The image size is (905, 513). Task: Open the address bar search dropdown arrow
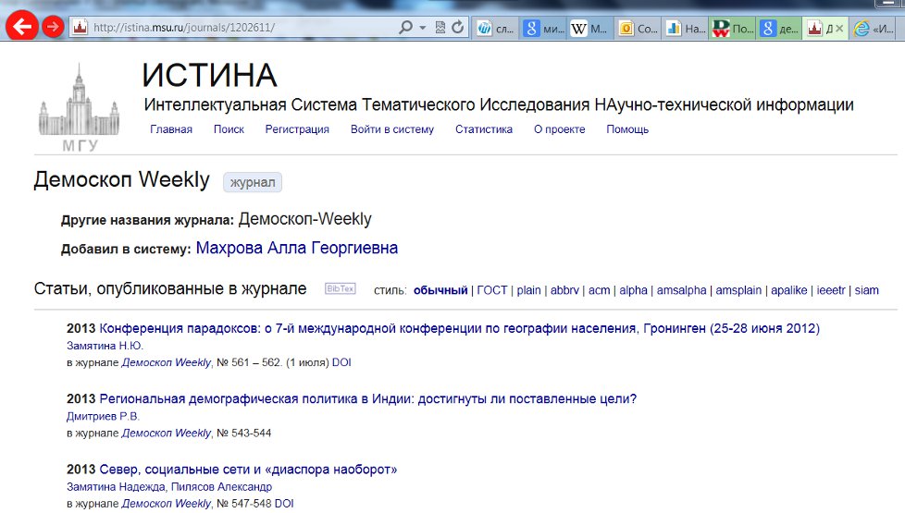point(422,28)
